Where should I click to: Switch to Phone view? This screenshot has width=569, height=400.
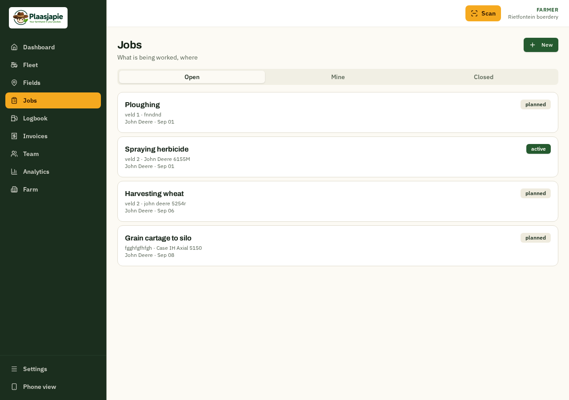pos(53,387)
